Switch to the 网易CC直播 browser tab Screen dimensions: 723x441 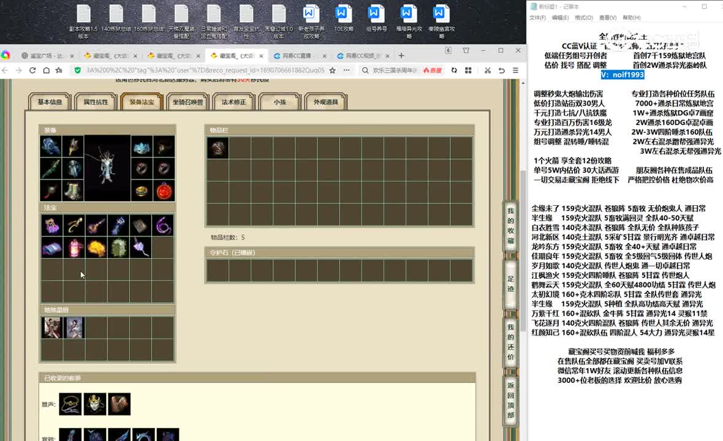tap(300, 56)
